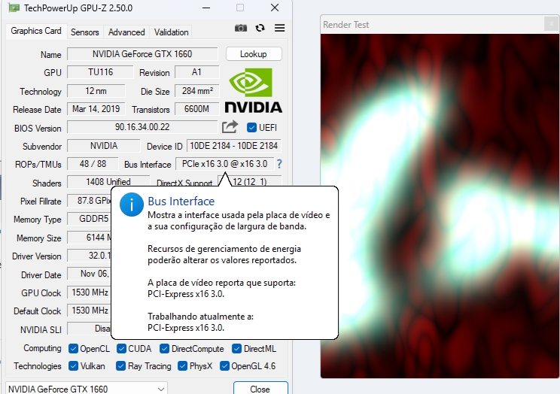560x394 pixels.
Task: Click the Render Test animation area
Action: pos(440,205)
